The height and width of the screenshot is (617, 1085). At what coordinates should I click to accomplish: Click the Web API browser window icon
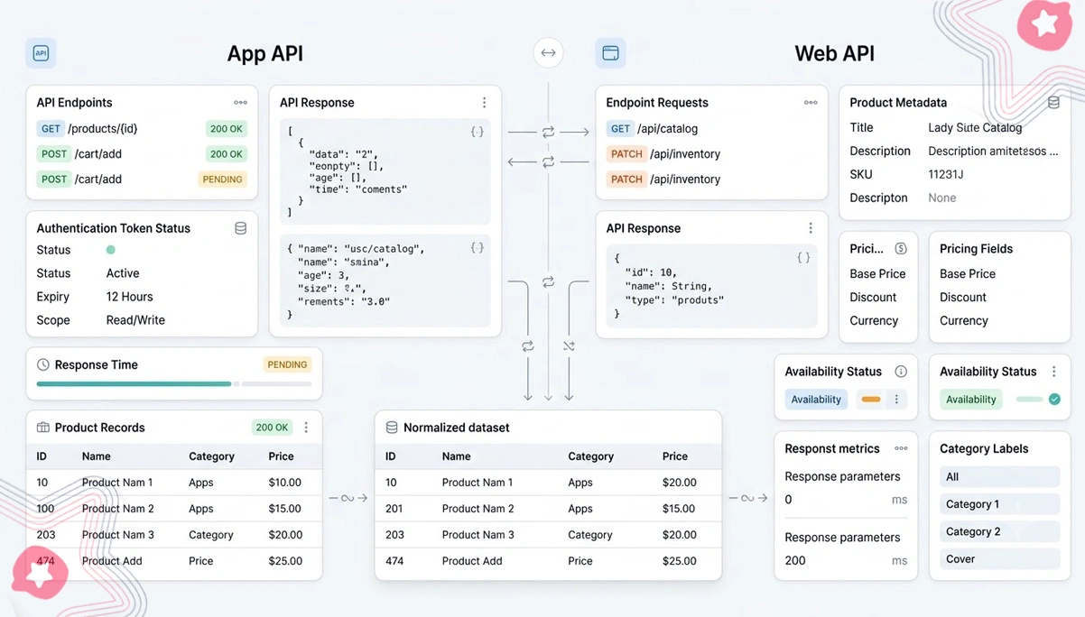(610, 53)
